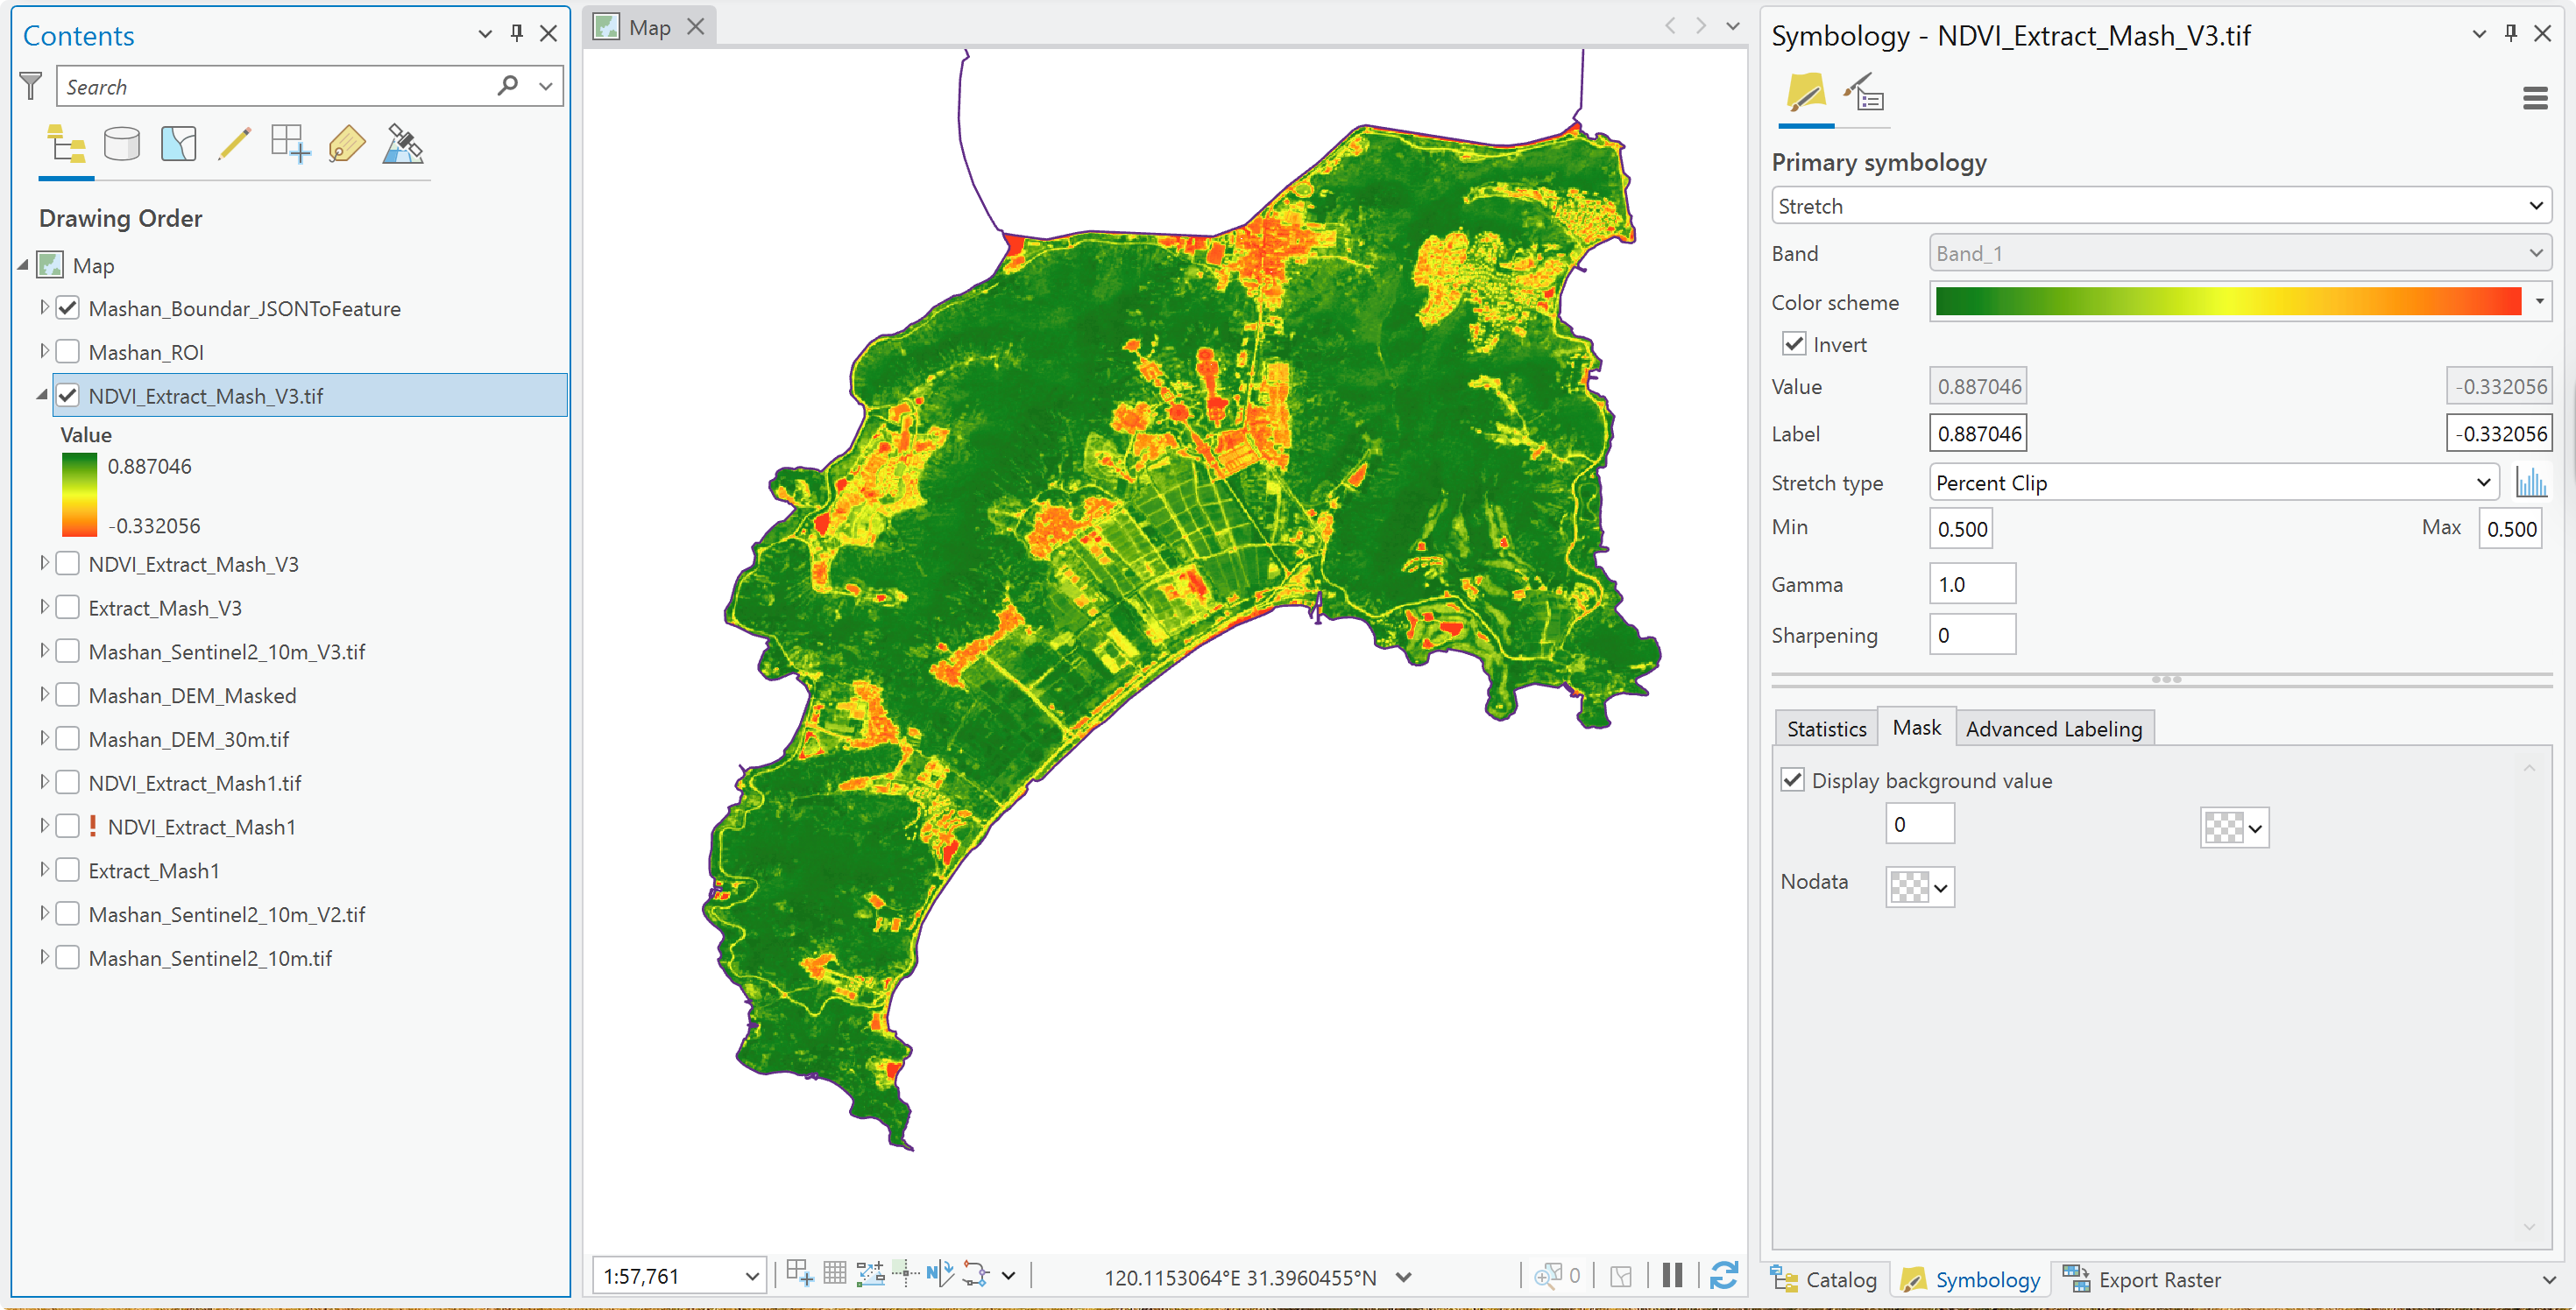The image size is (2576, 1310).
Task: Select List By Labeling tag icon
Action: [347, 144]
